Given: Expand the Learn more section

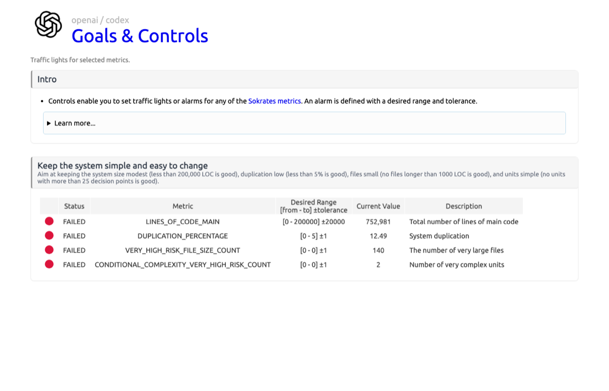Looking at the screenshot, I should (304, 123).
